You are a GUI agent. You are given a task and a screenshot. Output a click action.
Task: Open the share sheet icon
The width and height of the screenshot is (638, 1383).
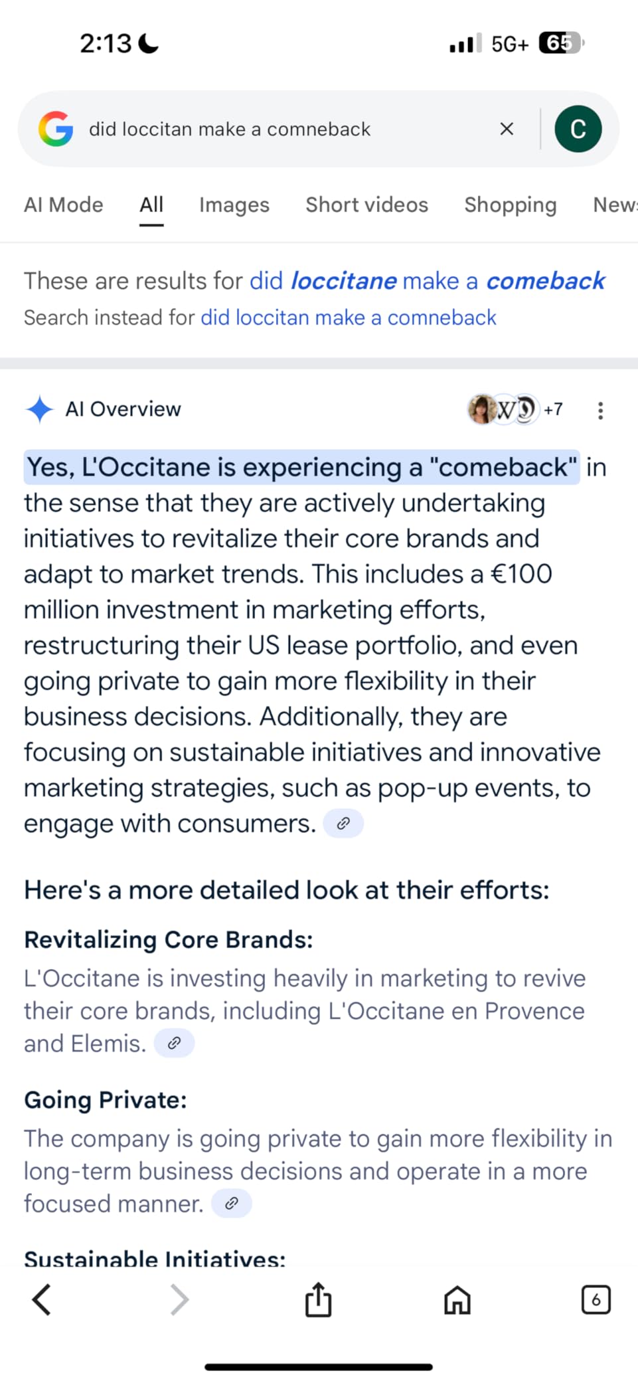click(x=318, y=1299)
